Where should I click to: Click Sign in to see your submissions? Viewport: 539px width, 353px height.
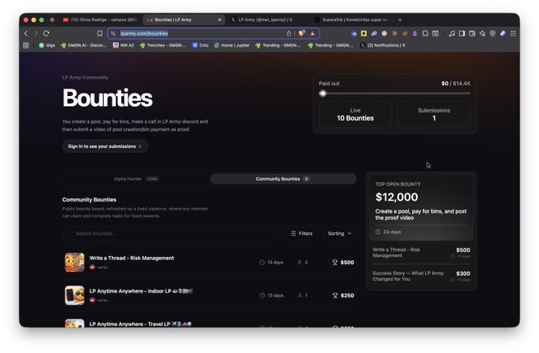(x=105, y=147)
